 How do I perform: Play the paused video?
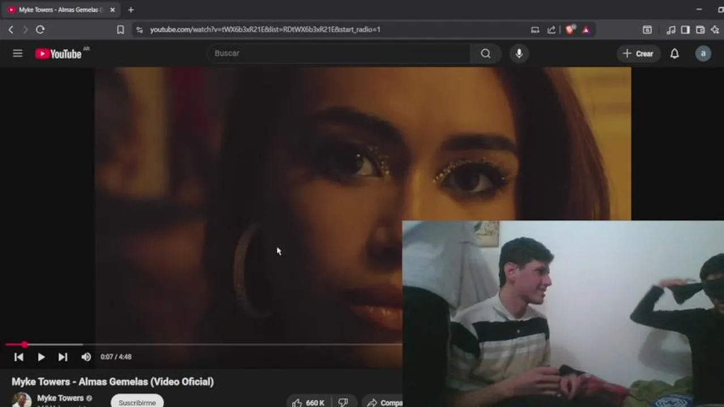41,357
